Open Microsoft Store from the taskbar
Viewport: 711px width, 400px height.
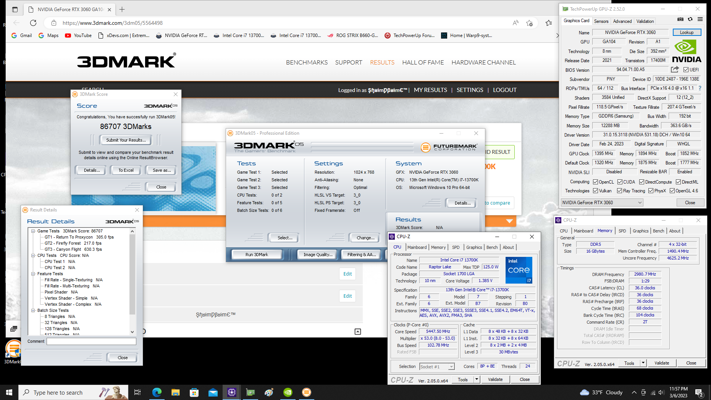[x=194, y=392]
